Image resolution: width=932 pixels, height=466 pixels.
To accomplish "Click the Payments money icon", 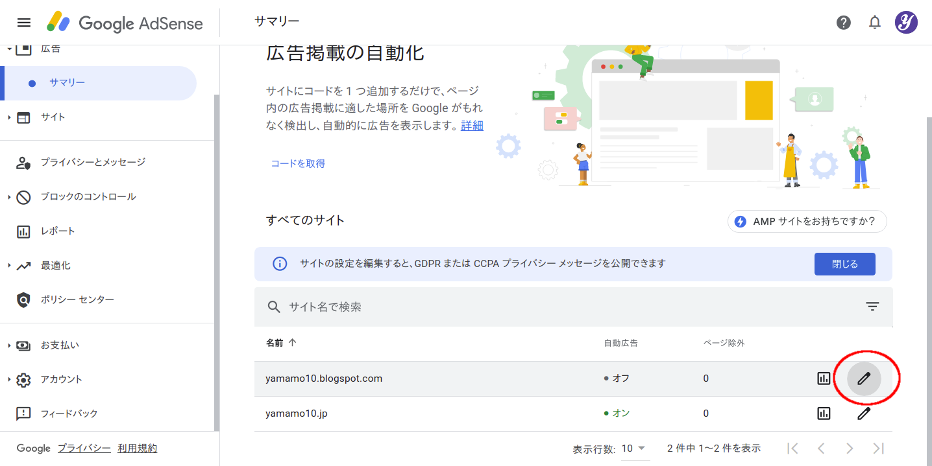I will pos(23,345).
